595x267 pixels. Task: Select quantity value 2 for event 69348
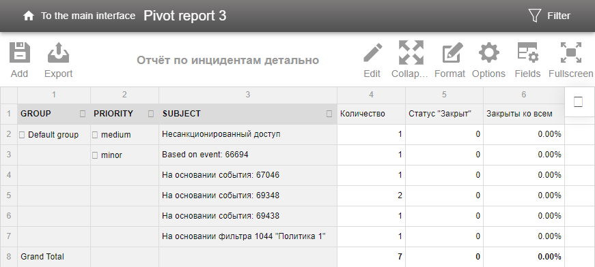pos(371,196)
